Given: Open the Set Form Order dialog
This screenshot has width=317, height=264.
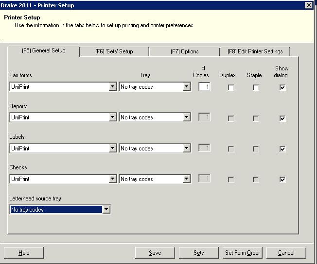Looking at the screenshot, I should 242,253.
